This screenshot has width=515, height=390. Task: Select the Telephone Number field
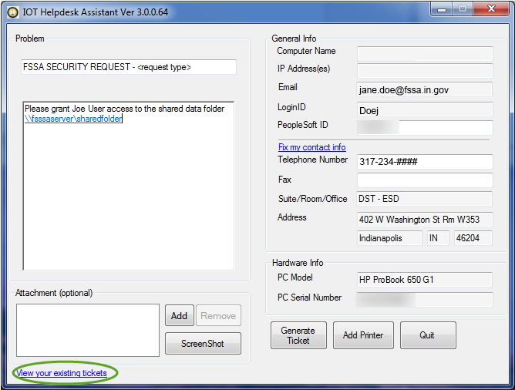[424, 162]
